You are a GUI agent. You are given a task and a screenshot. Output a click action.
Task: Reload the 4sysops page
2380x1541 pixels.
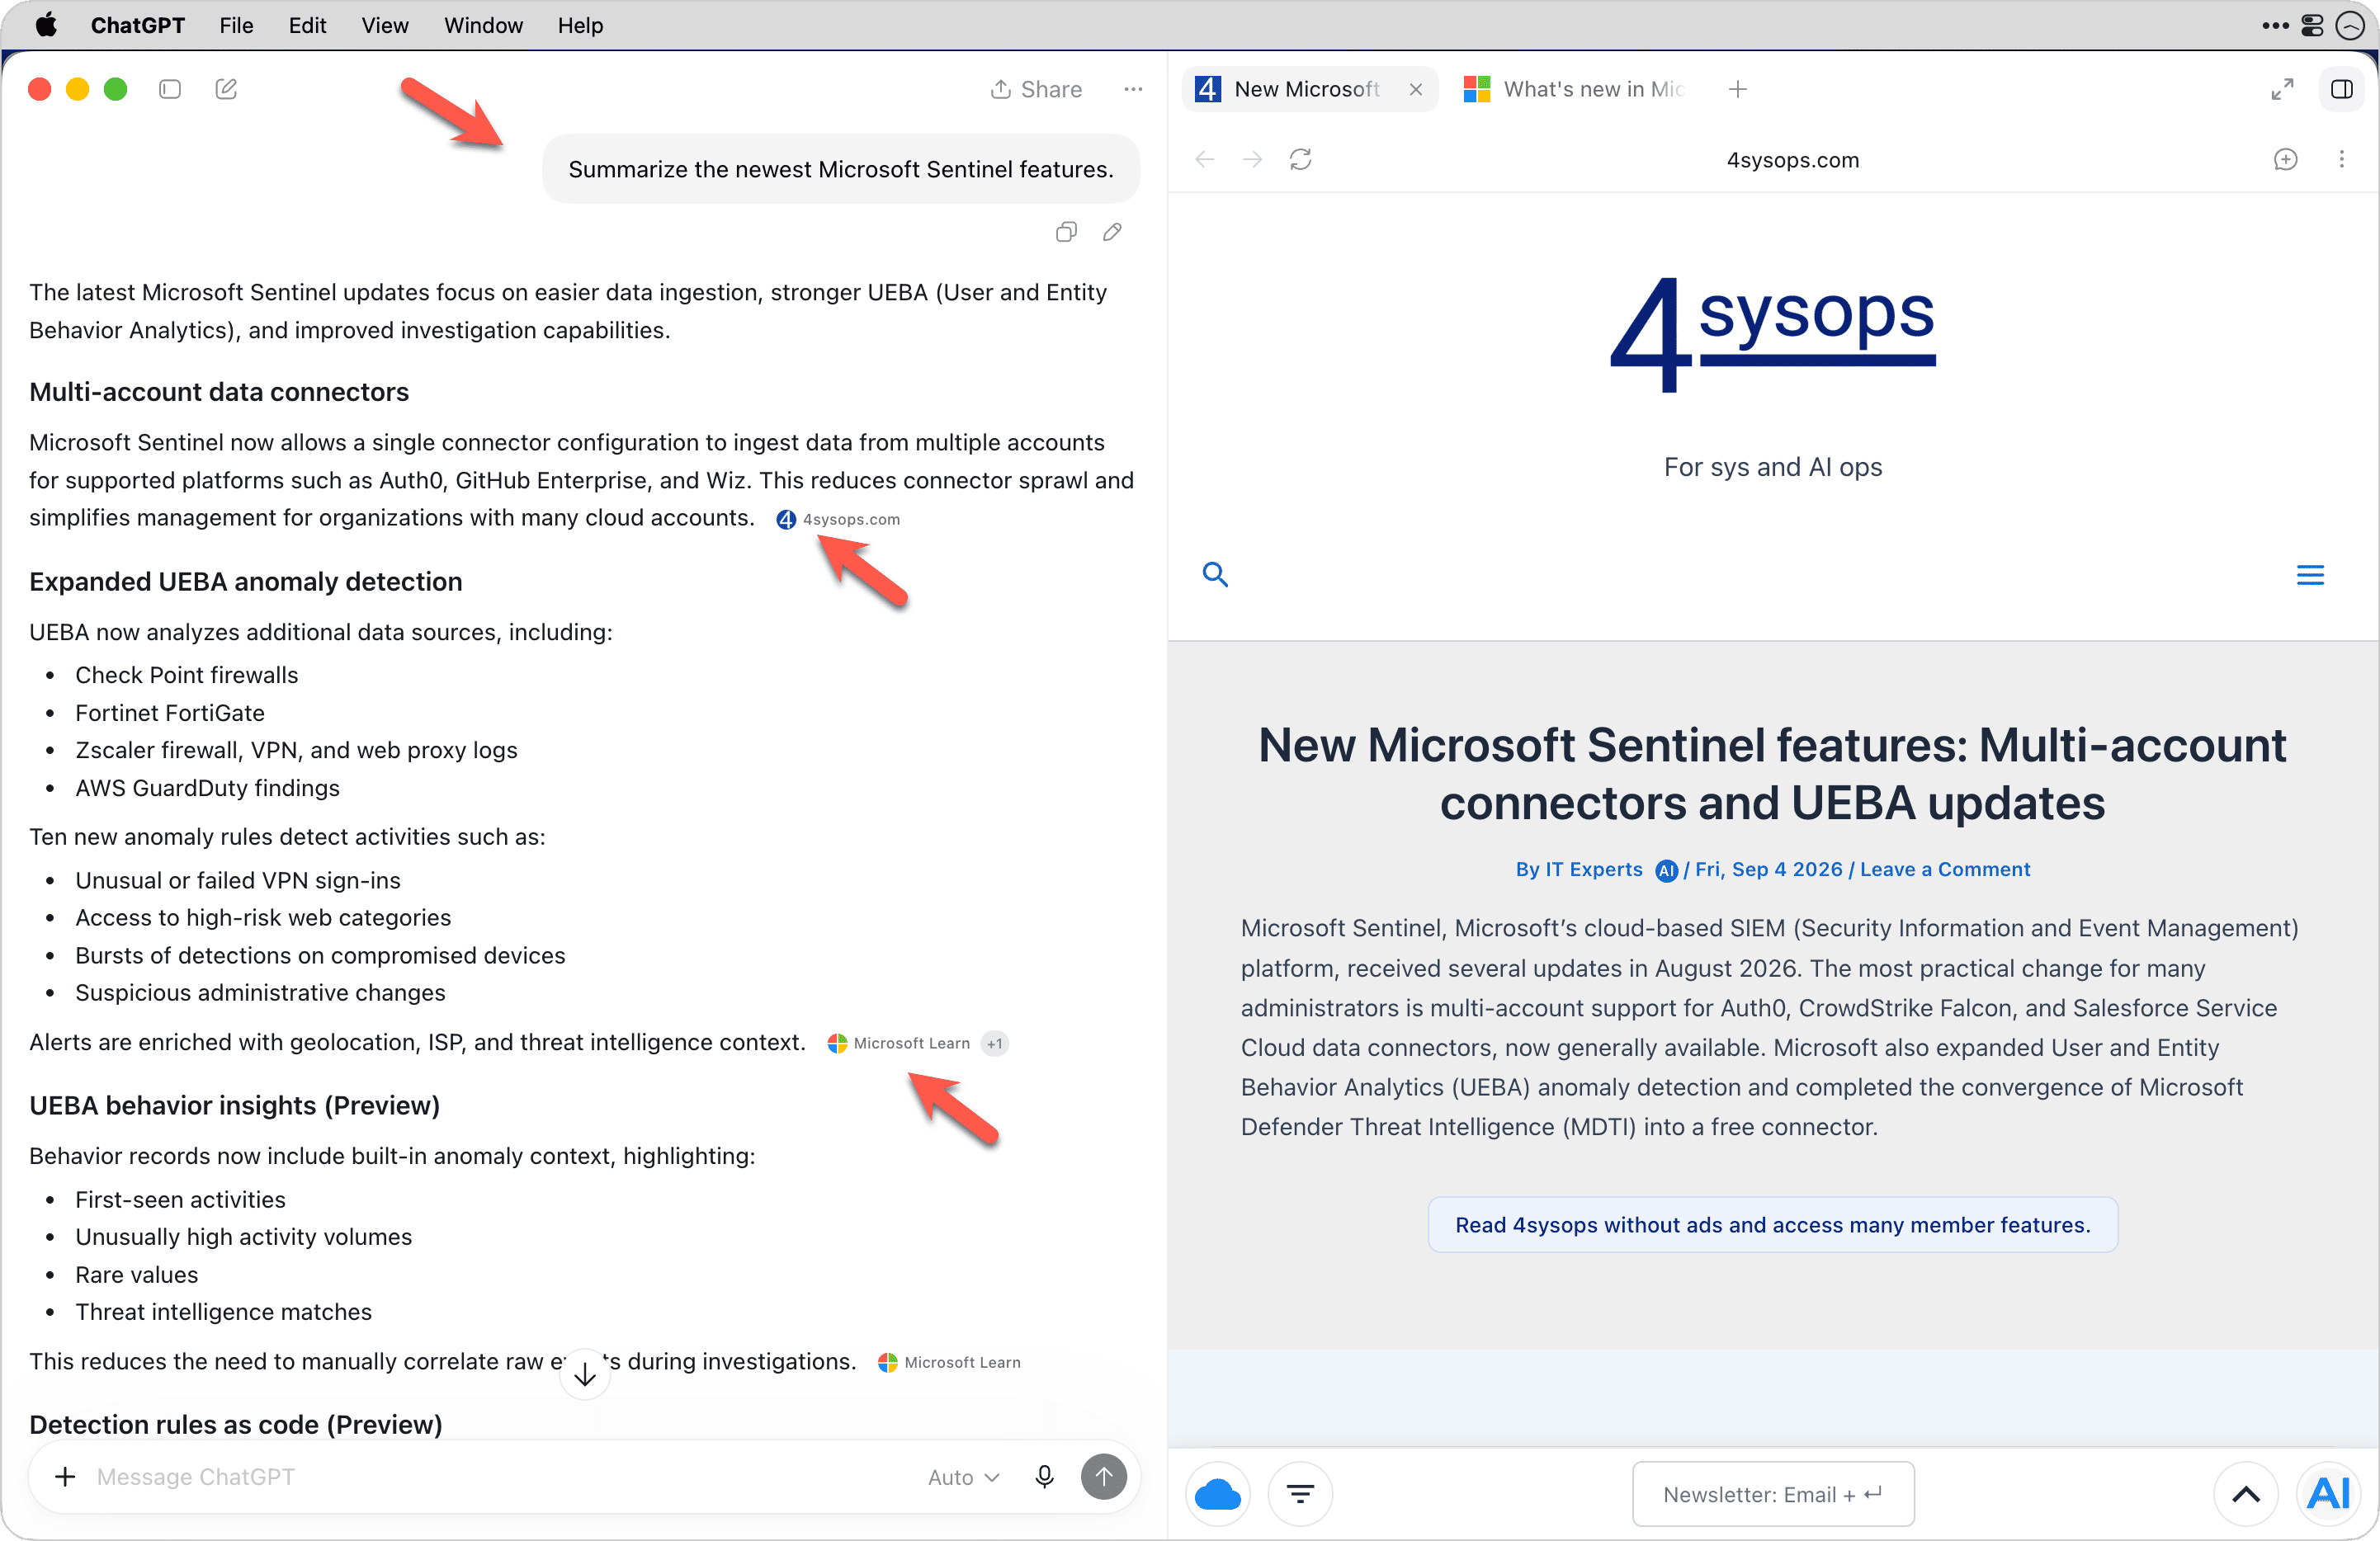tap(1300, 159)
